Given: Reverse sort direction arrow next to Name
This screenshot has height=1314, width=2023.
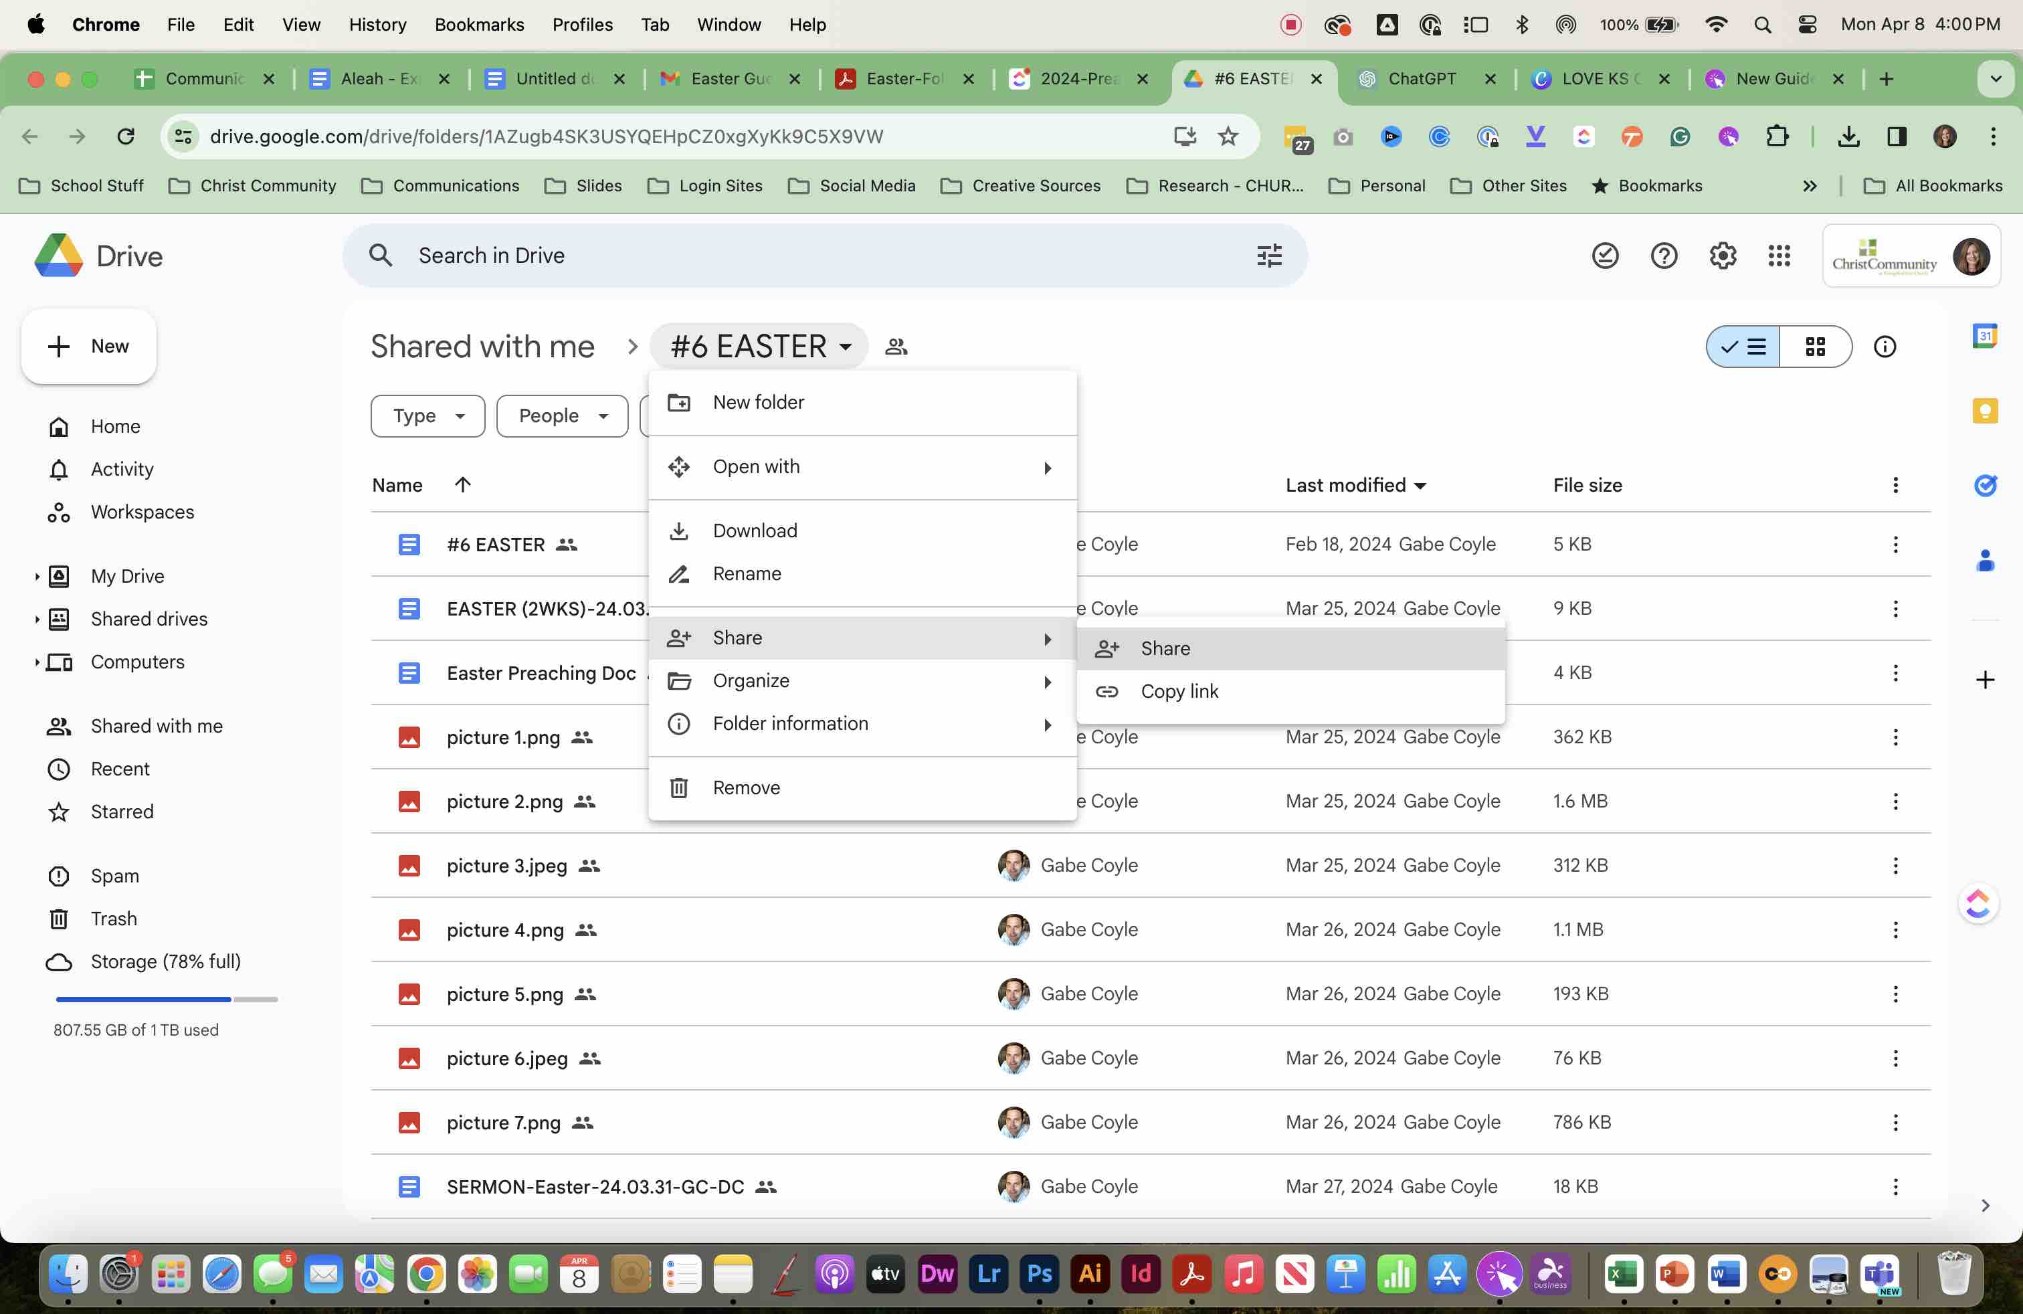Looking at the screenshot, I should point(462,484).
